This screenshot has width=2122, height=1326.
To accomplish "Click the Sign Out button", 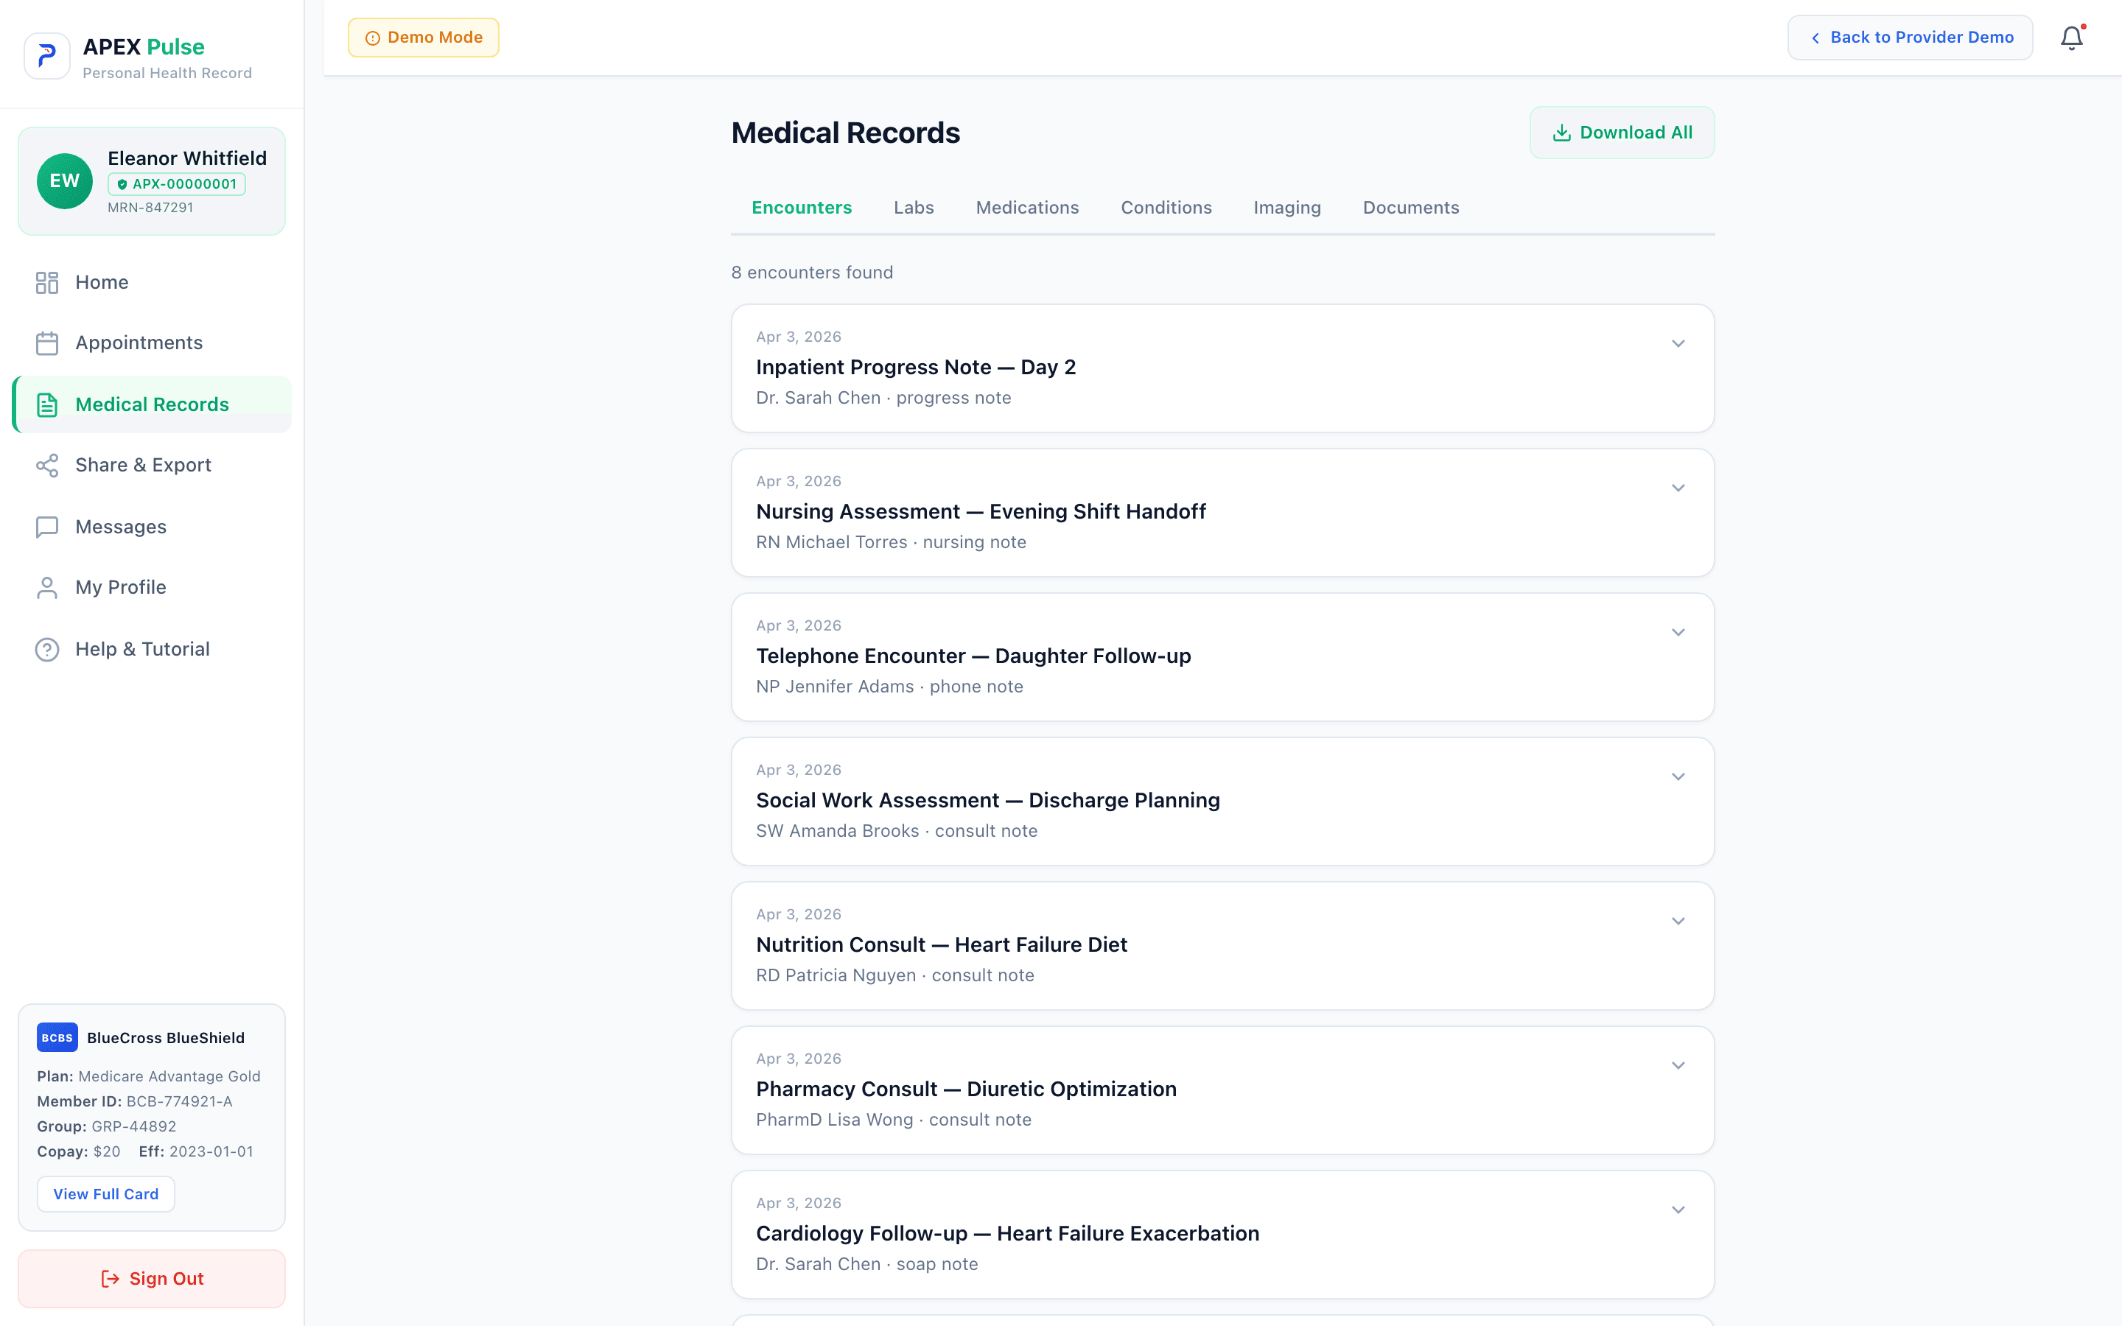I will 152,1279.
